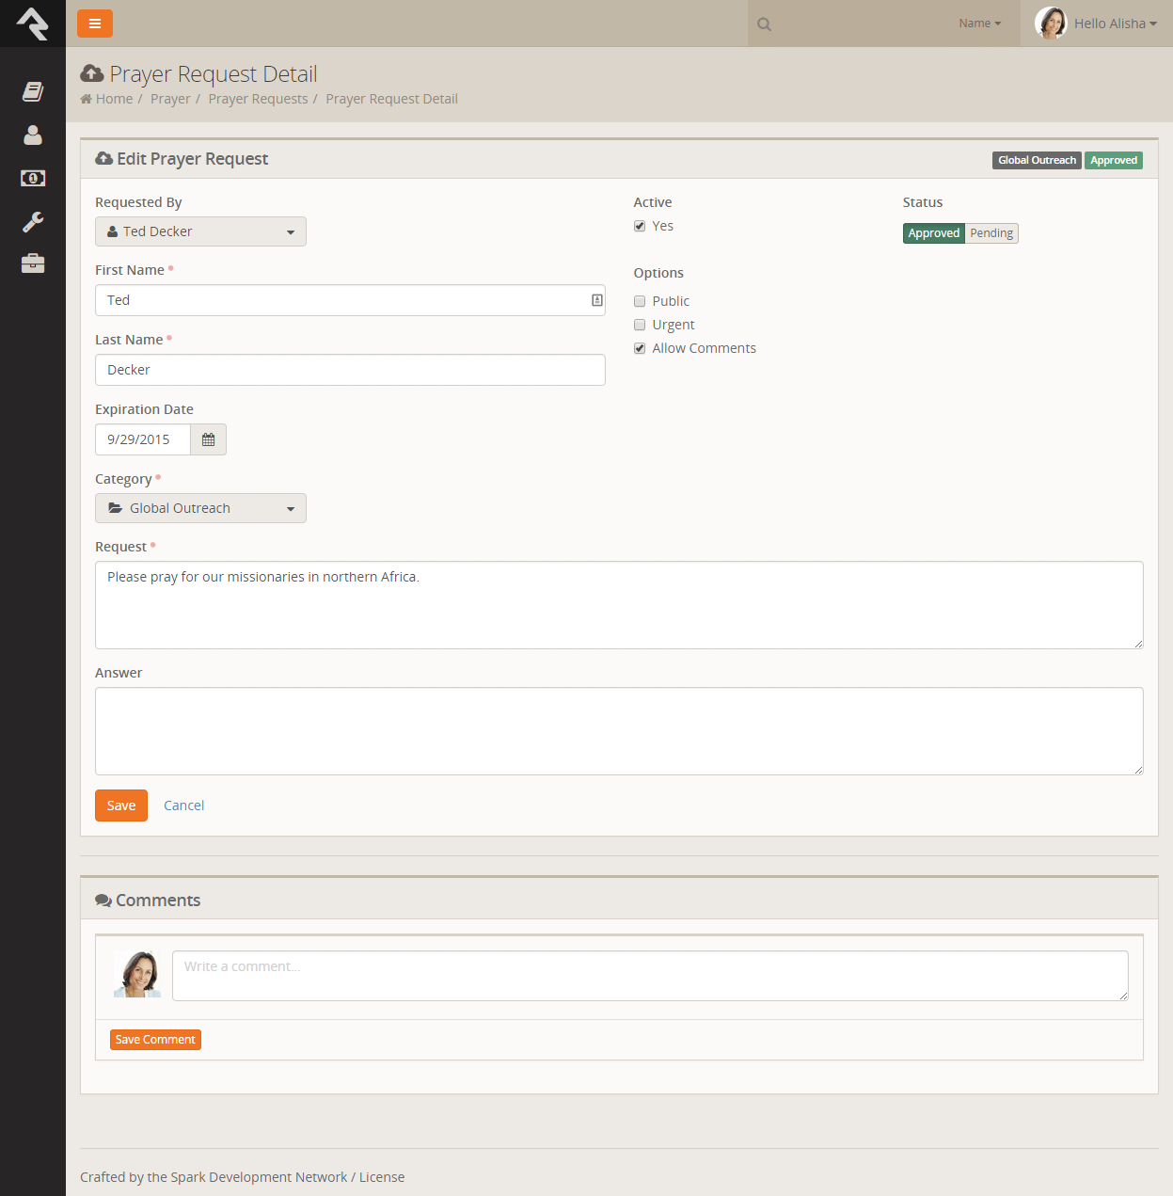Viewport: 1173px width, 1196px height.
Task: Open the License link in footer
Action: [x=382, y=1177]
